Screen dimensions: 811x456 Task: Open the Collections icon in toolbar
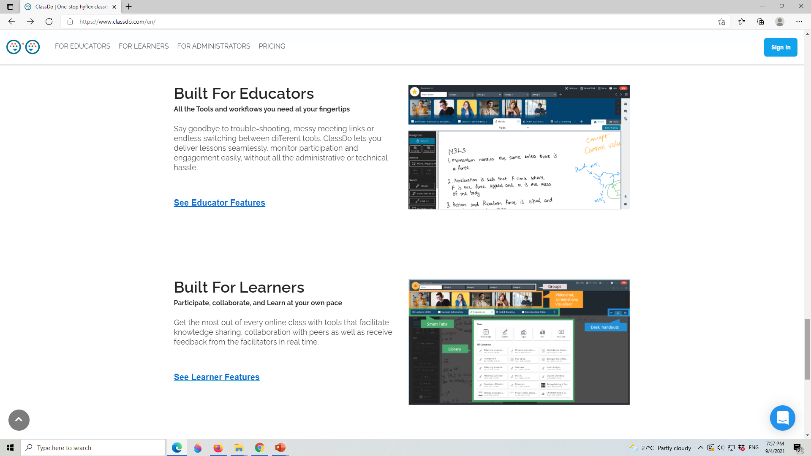click(x=760, y=22)
